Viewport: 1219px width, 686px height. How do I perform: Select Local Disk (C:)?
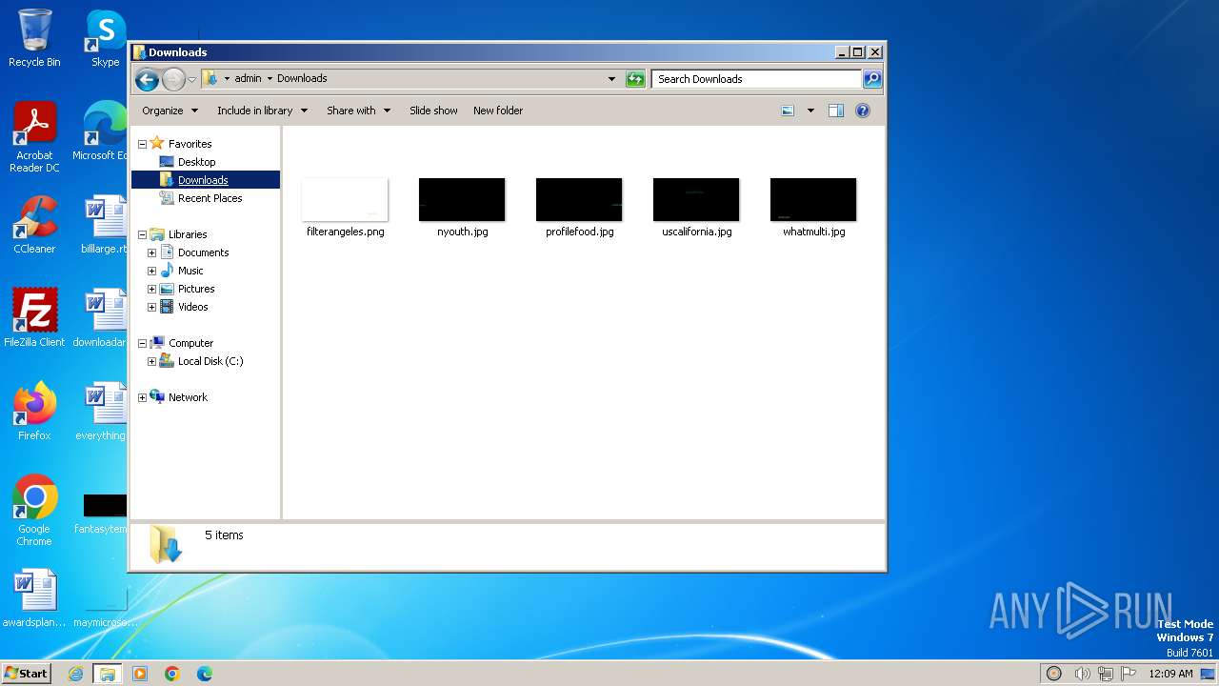click(210, 361)
